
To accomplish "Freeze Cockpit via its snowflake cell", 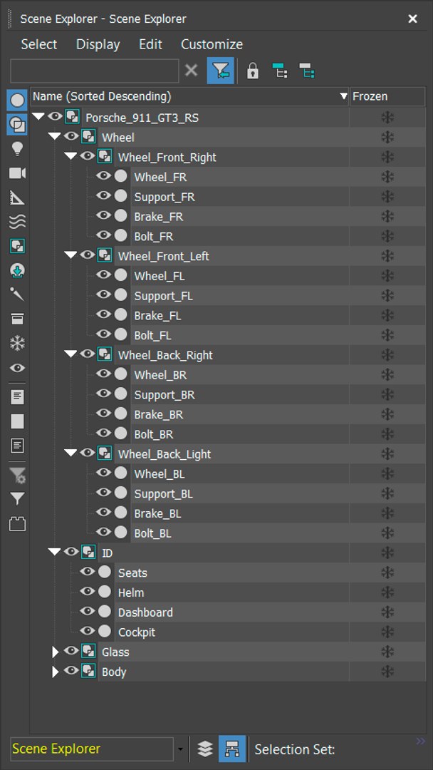I will [387, 632].
